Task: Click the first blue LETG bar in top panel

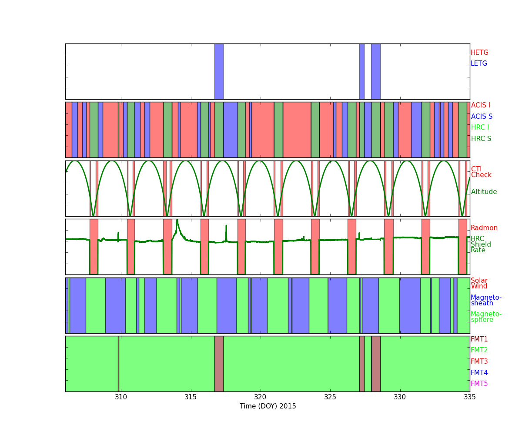Action: coord(219,71)
